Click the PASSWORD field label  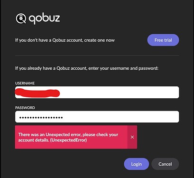[25, 108]
